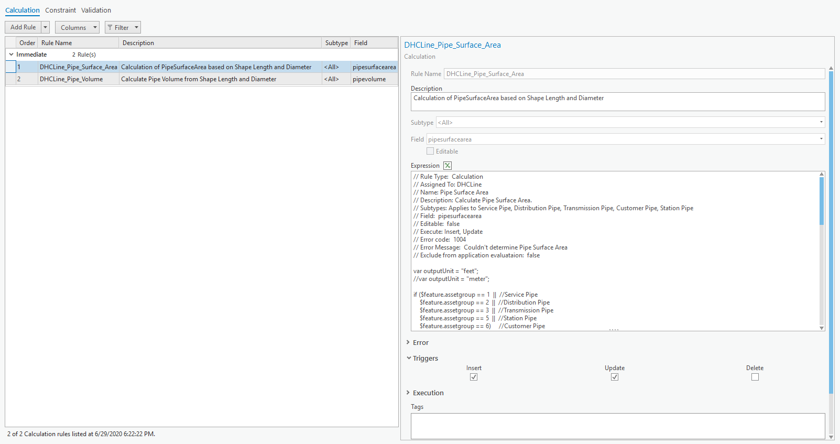The height and width of the screenshot is (444, 840).
Task: Click the expression editor scroll up arrow
Action: click(x=822, y=174)
